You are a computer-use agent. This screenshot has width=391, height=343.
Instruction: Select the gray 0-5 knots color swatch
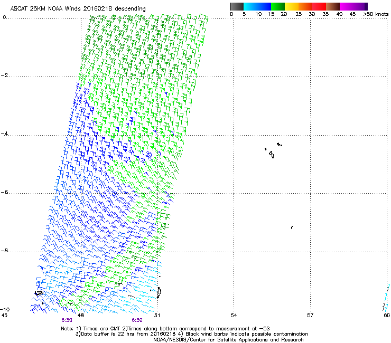pos(237,7)
